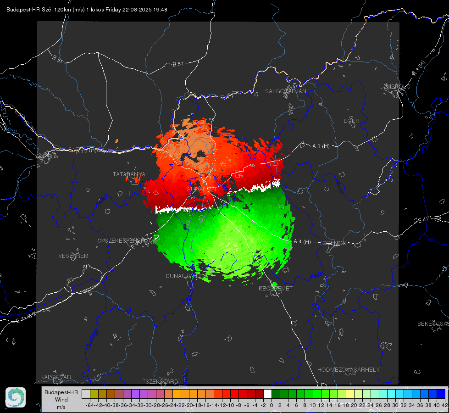Select the SZEKSZARD city label
The height and width of the screenshot is (413, 449).
162,381
